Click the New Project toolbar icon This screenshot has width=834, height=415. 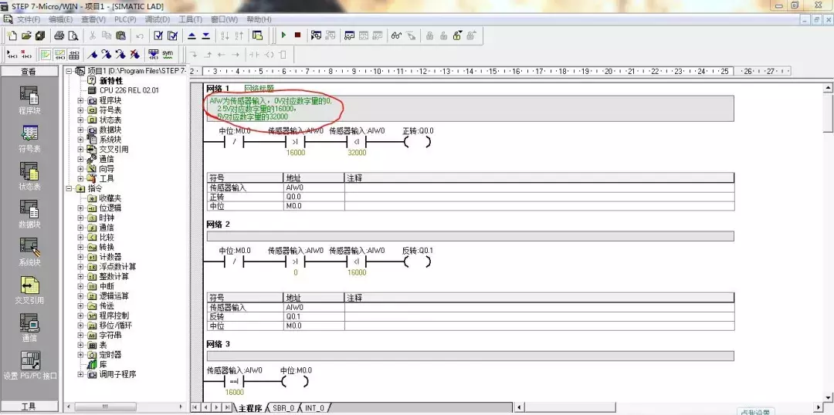point(12,35)
